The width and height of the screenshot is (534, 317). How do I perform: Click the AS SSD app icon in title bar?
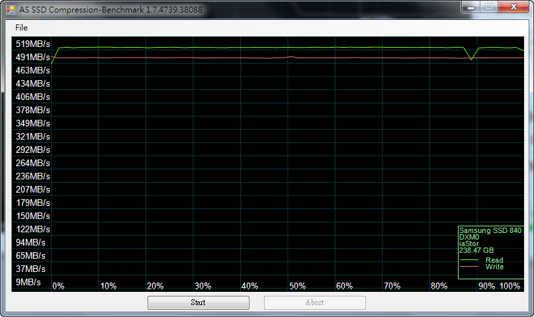(10, 9)
